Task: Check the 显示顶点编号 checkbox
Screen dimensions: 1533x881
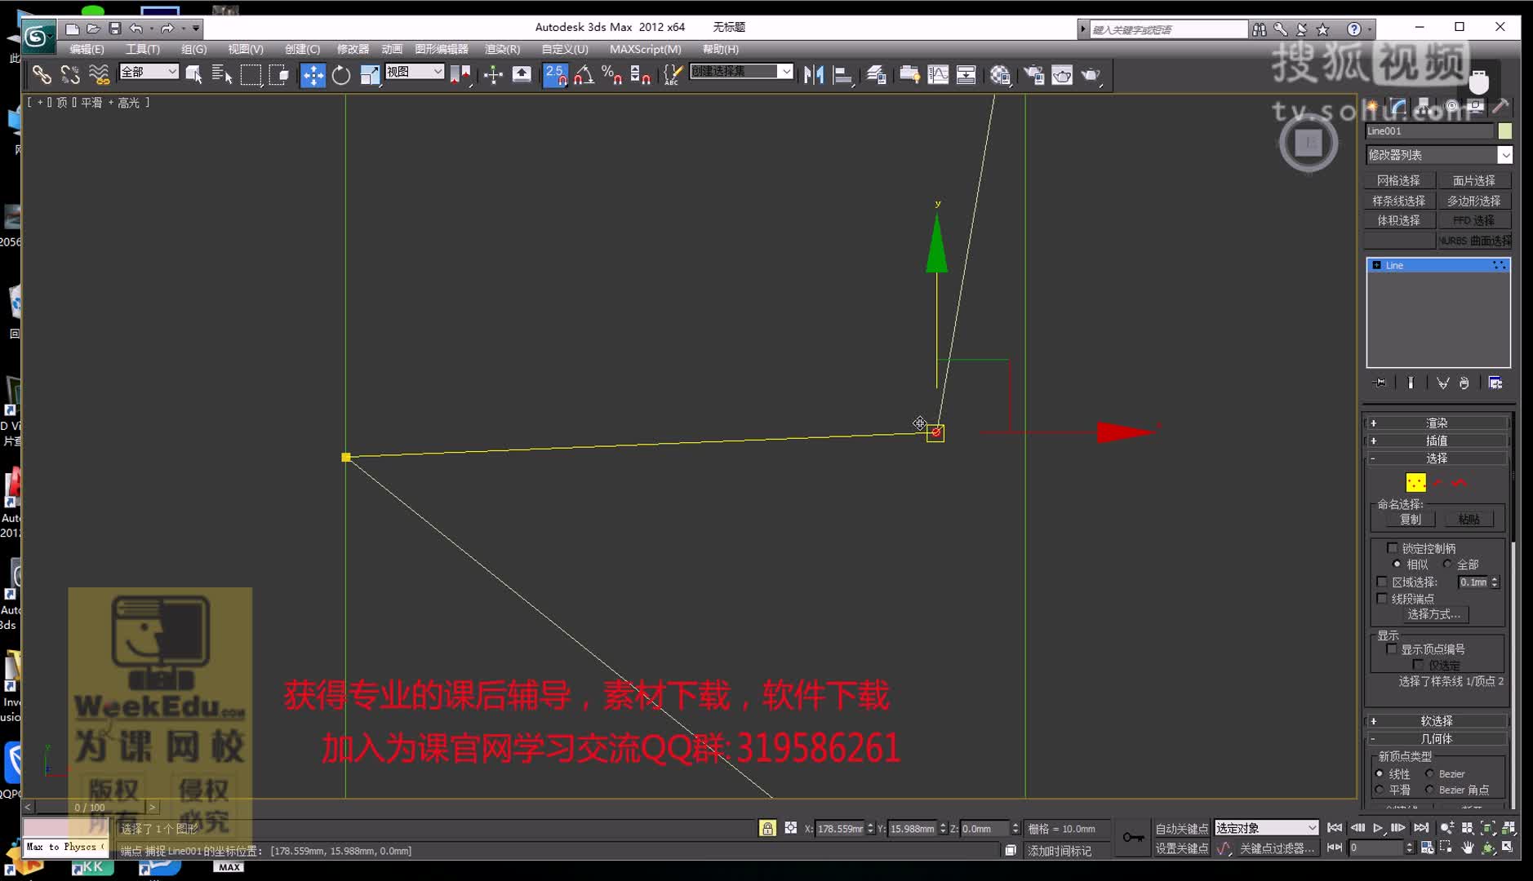Action: [x=1392, y=649]
